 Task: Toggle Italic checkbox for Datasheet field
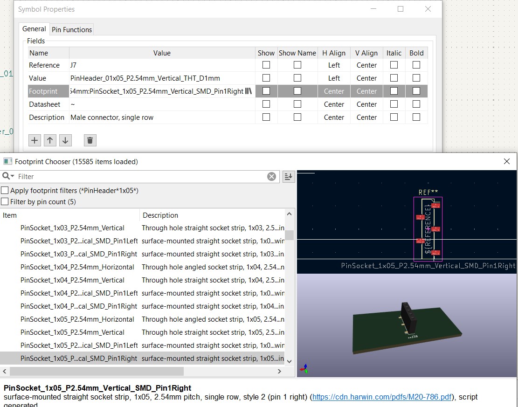click(394, 104)
